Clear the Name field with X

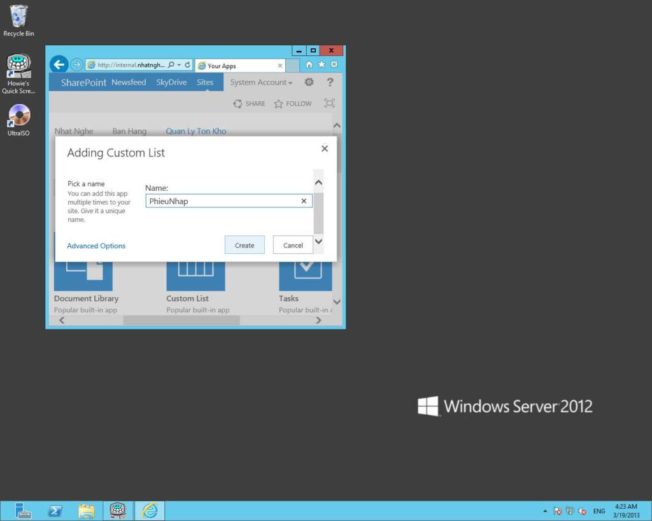click(304, 201)
